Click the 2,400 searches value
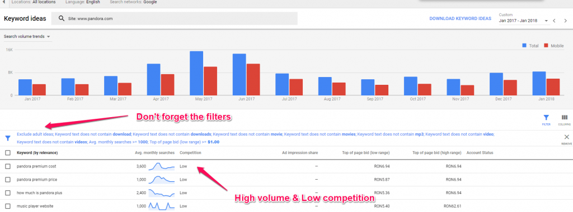Image resolution: width=573 pixels, height=212 pixels. (141, 192)
